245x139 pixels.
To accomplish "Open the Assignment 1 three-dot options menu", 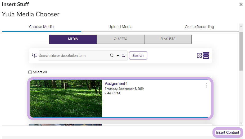I will (206, 85).
